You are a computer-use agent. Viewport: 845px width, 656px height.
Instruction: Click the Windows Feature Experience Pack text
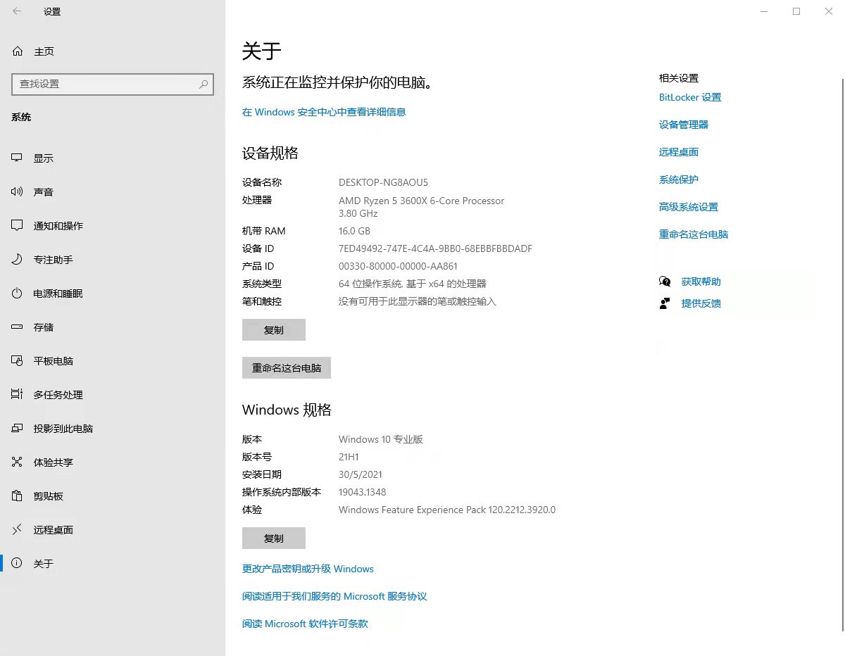447,510
